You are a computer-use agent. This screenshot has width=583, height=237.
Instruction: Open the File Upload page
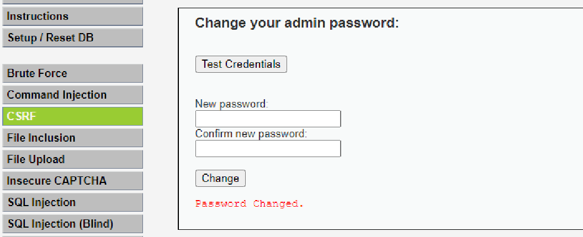point(72,159)
